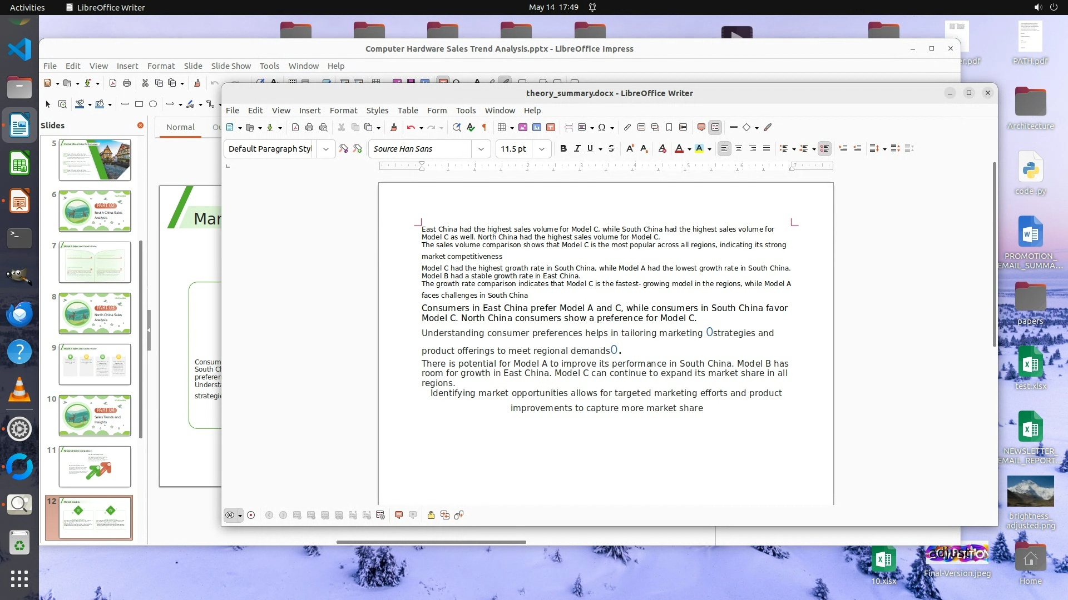Insert an image into the document
Screen dimensions: 1068x600
523,127
